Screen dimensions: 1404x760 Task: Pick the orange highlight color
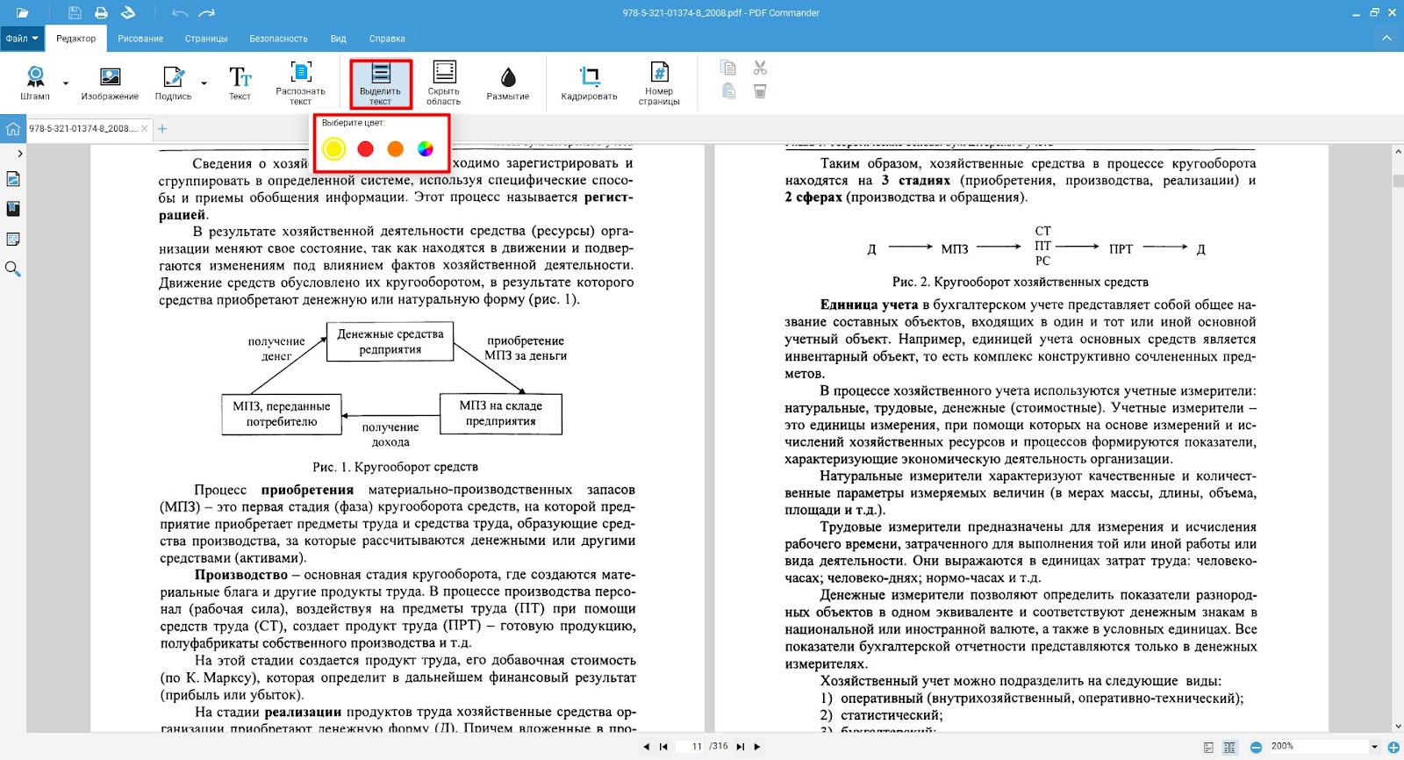coord(396,149)
